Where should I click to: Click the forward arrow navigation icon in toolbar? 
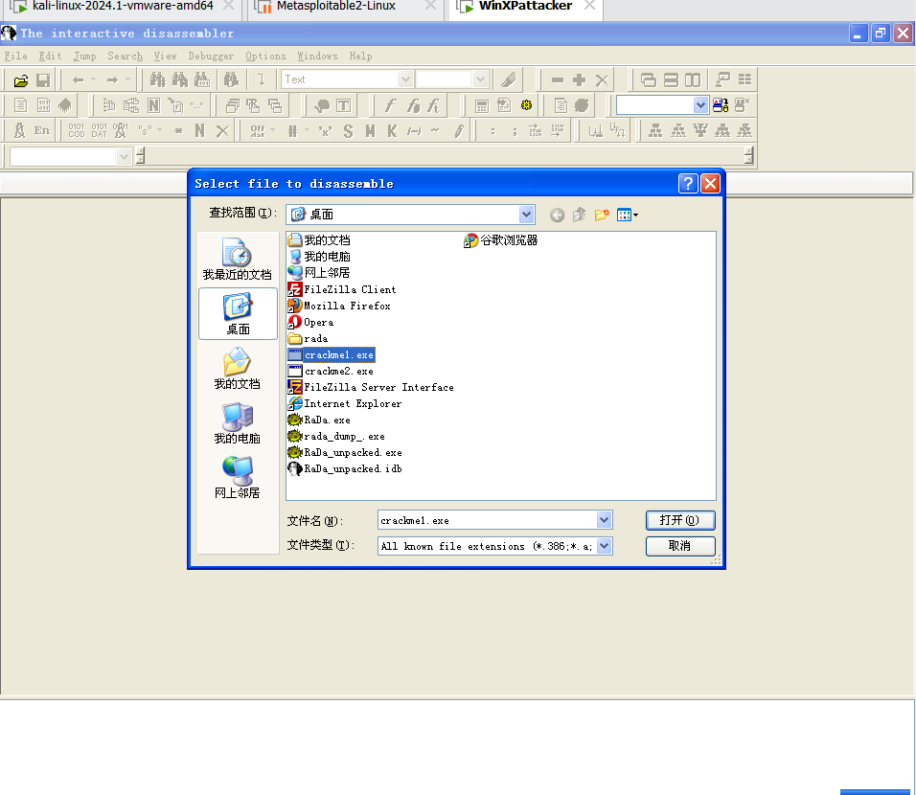click(x=112, y=80)
